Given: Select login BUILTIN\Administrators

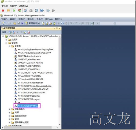Looking at the screenshot, I should point(29,56).
